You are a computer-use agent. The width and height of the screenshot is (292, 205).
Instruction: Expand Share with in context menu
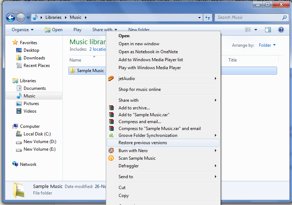pos(164,100)
